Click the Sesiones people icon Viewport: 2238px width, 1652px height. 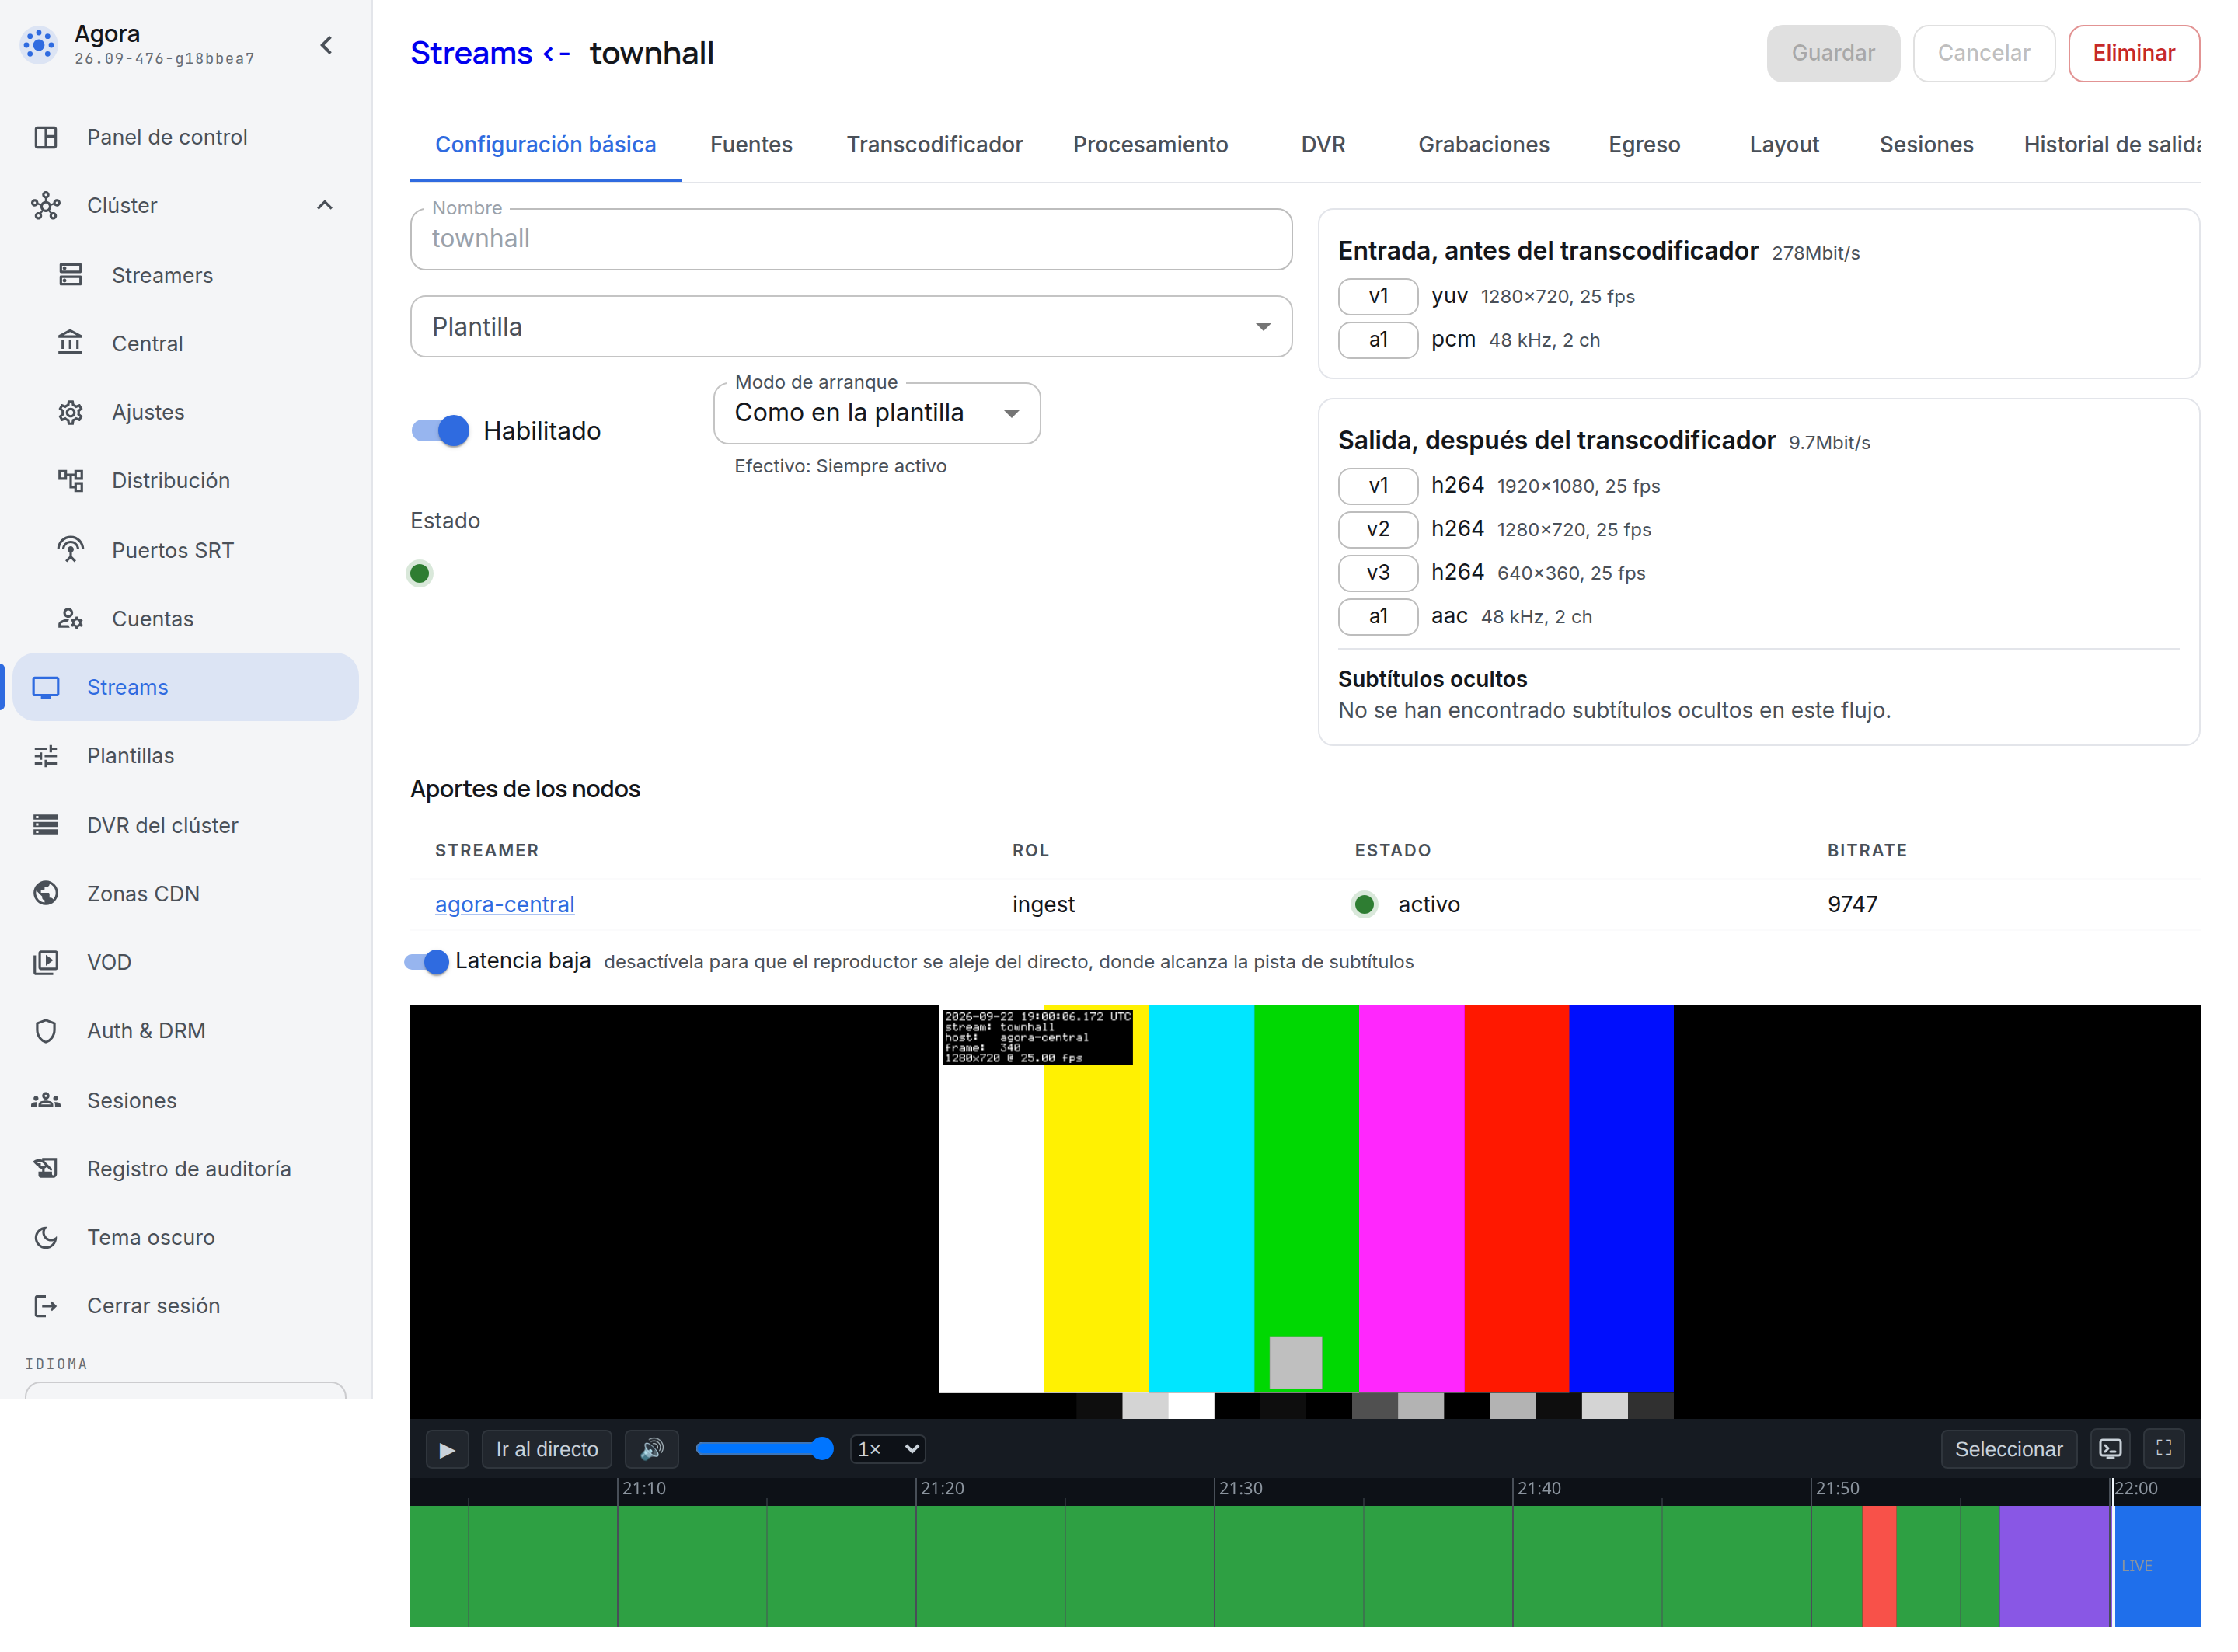46,1100
